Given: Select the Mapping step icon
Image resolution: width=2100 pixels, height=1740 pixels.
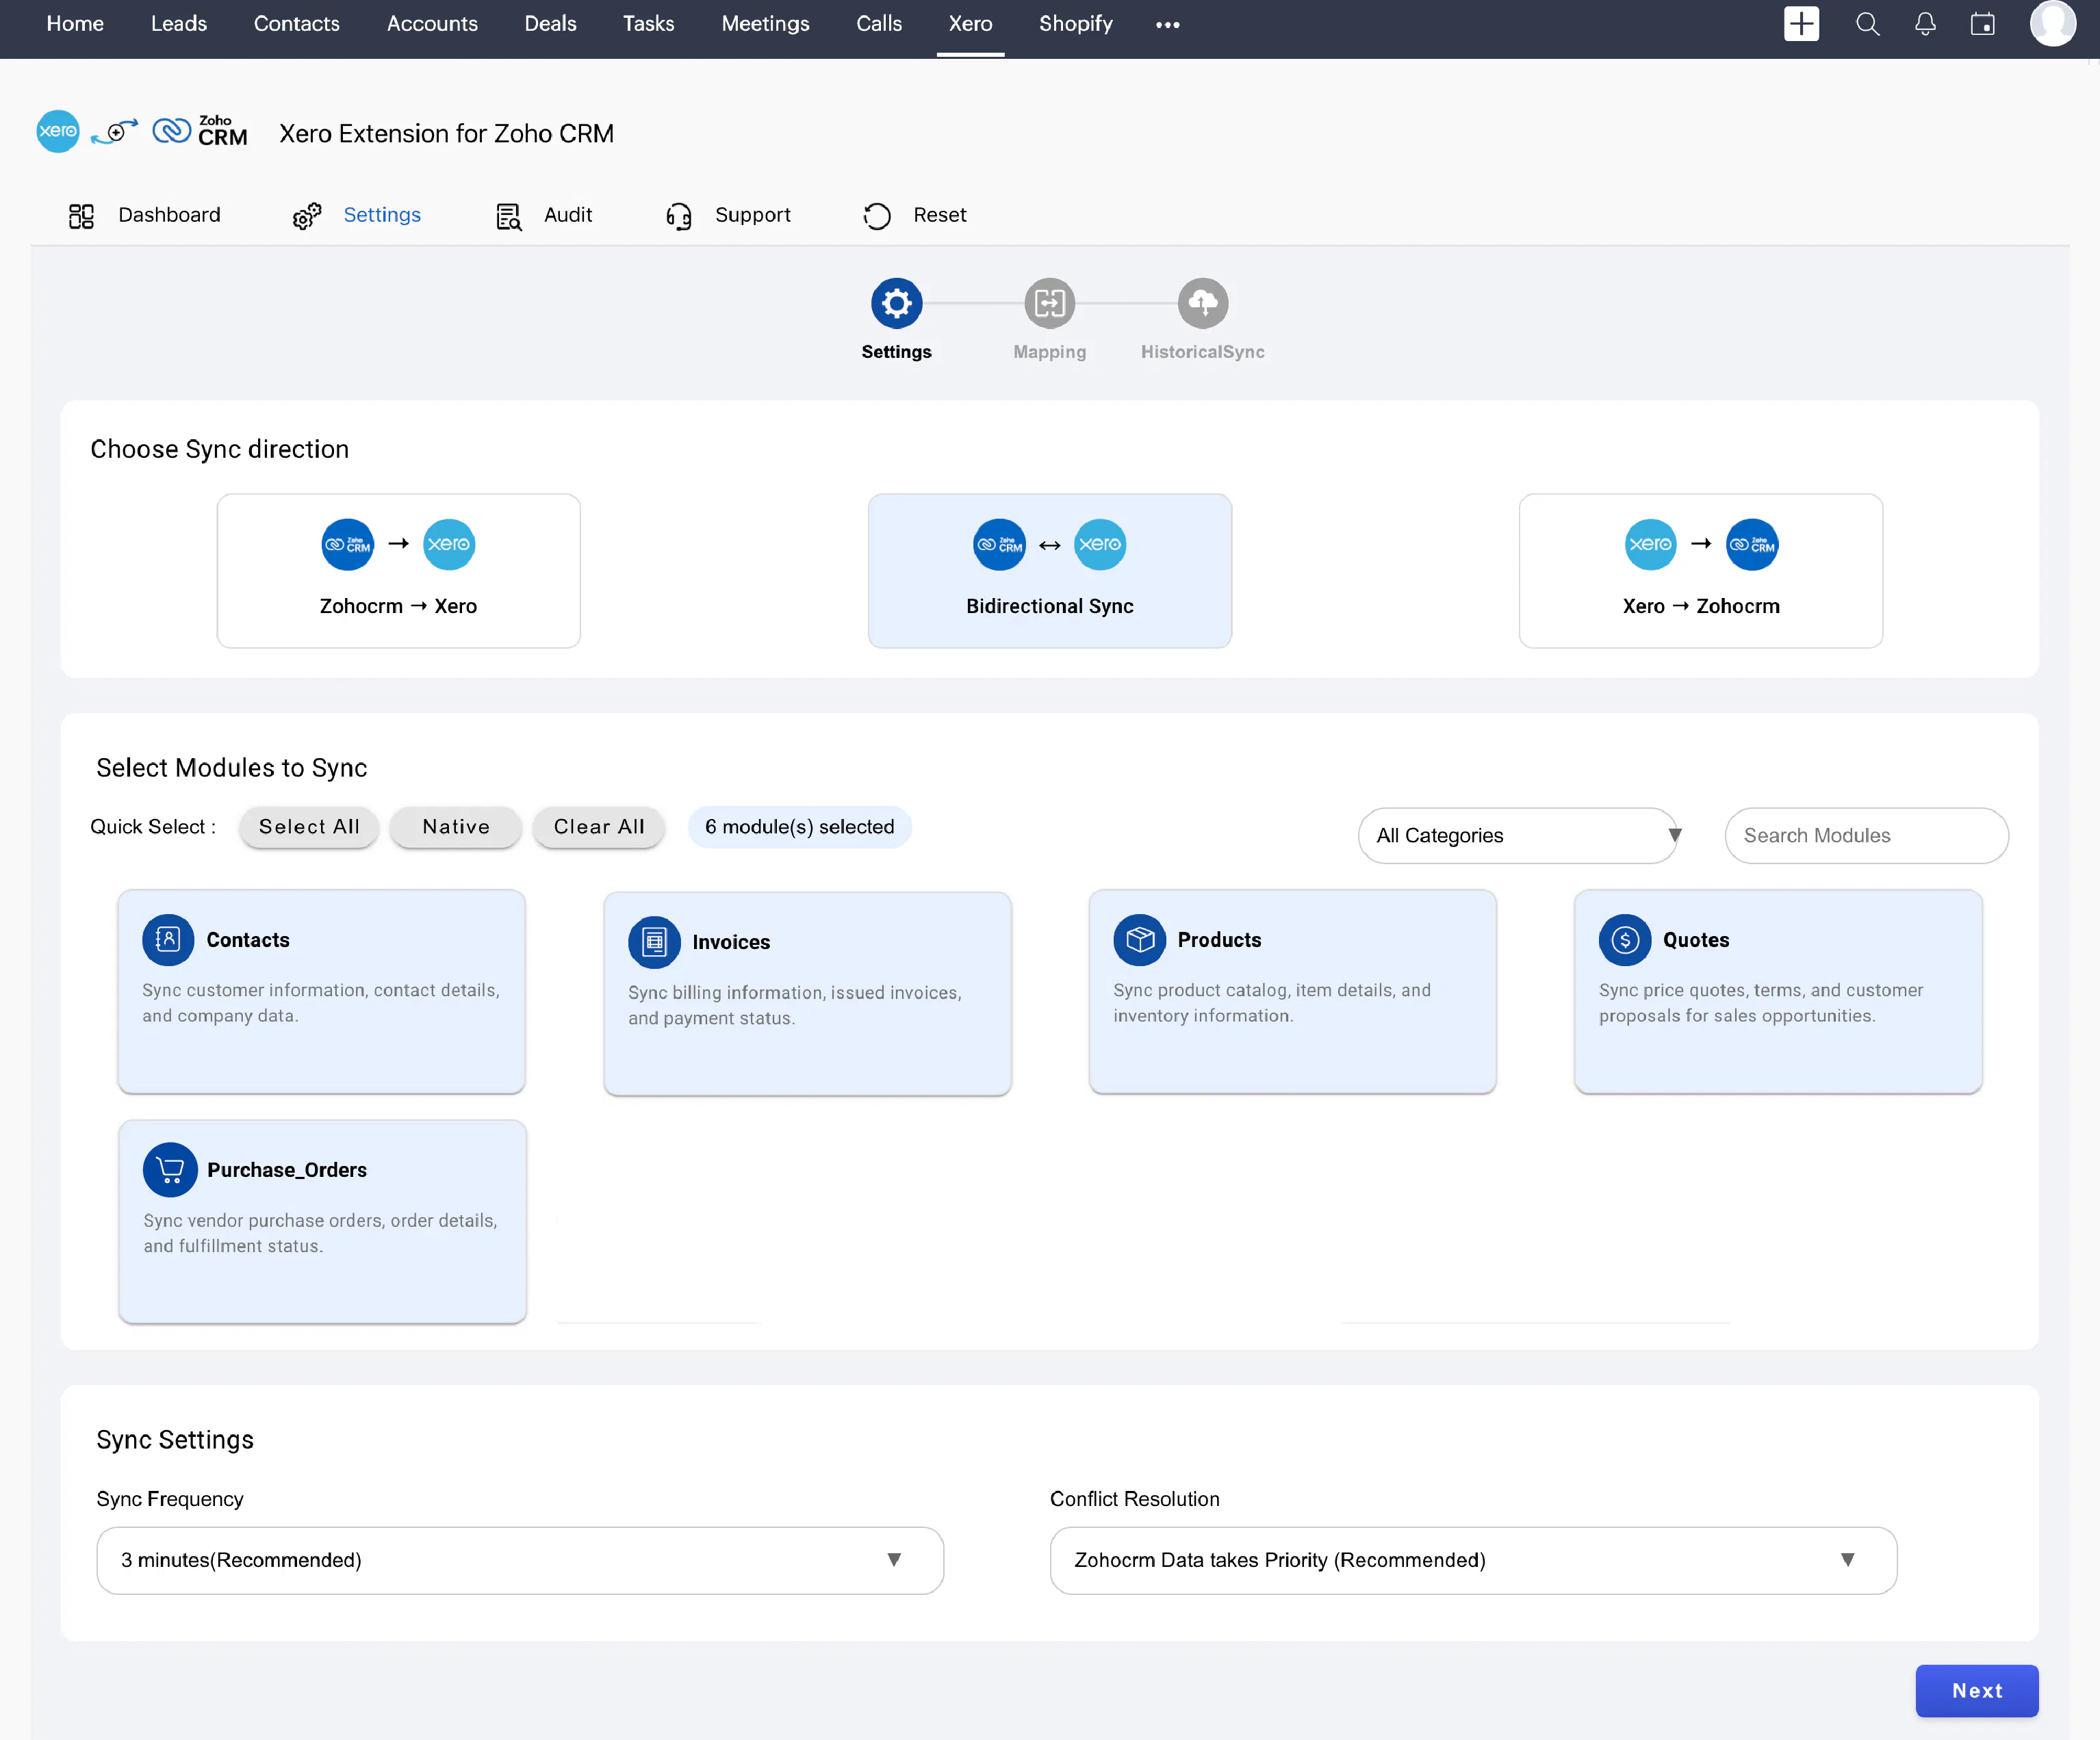Looking at the screenshot, I should click(1050, 303).
